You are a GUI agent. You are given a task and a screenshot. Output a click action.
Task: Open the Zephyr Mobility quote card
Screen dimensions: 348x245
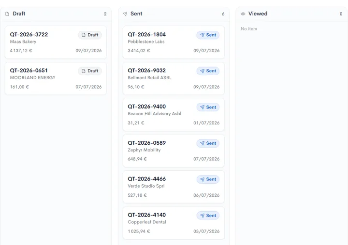pyautogui.click(x=174, y=150)
